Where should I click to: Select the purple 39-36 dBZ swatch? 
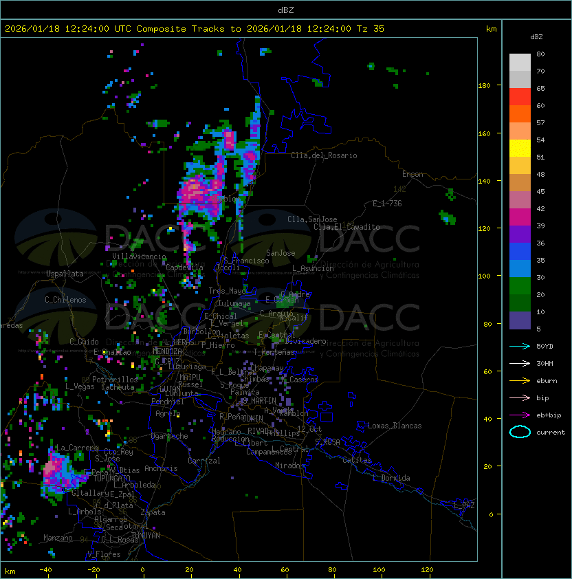(x=520, y=234)
